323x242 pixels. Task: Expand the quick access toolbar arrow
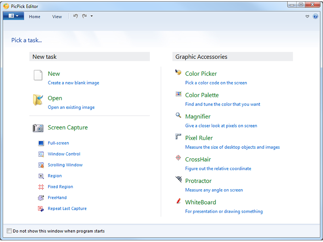(92, 16)
